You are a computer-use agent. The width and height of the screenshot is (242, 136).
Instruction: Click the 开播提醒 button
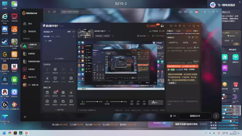(x=154, y=31)
